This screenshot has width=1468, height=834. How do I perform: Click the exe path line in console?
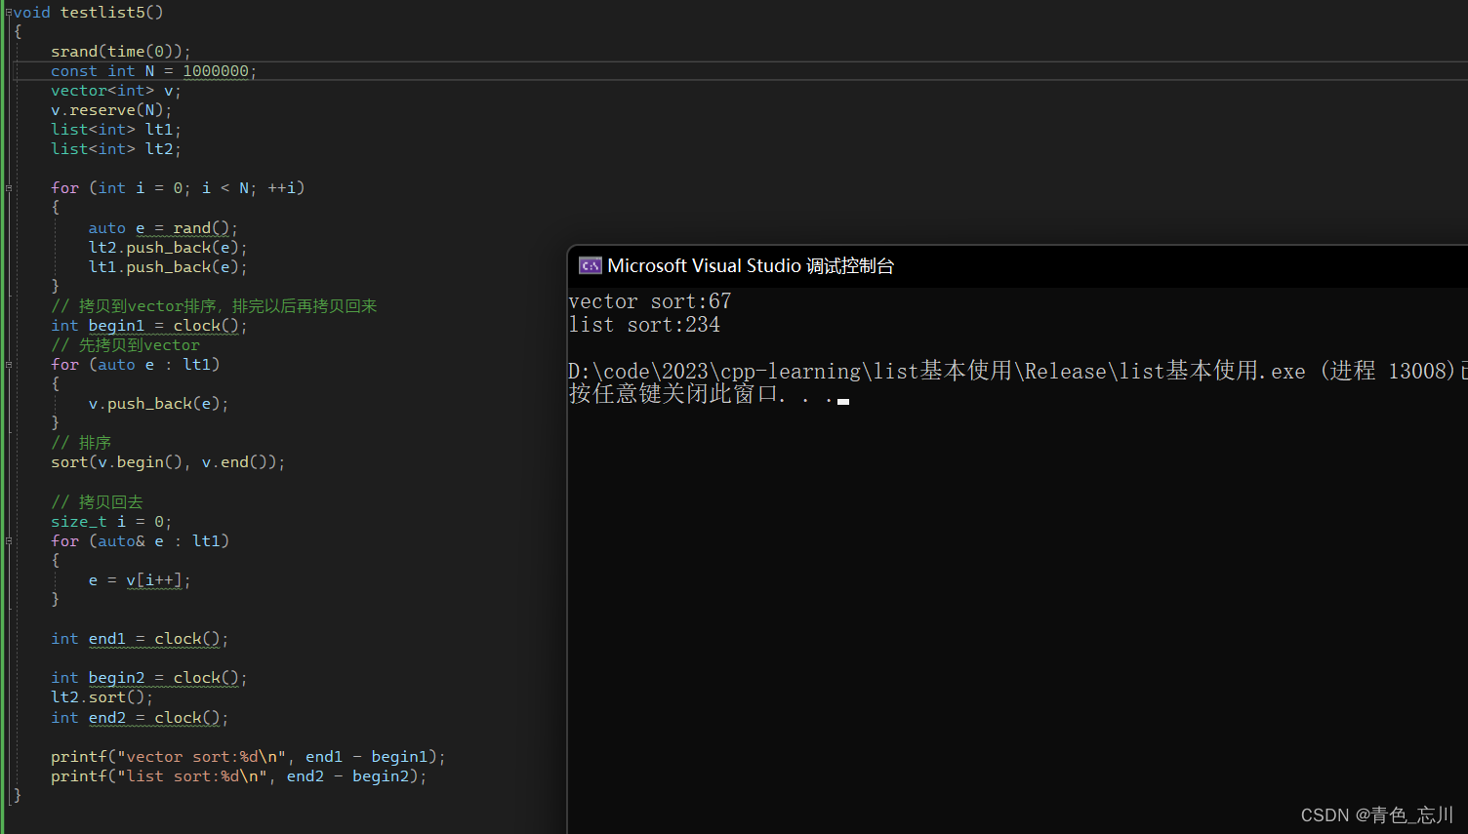1017,371
